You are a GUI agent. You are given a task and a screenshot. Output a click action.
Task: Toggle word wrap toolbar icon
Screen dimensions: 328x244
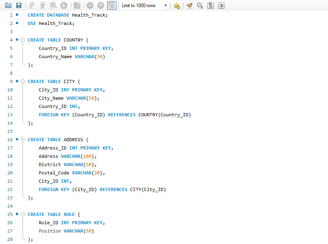[221, 6]
